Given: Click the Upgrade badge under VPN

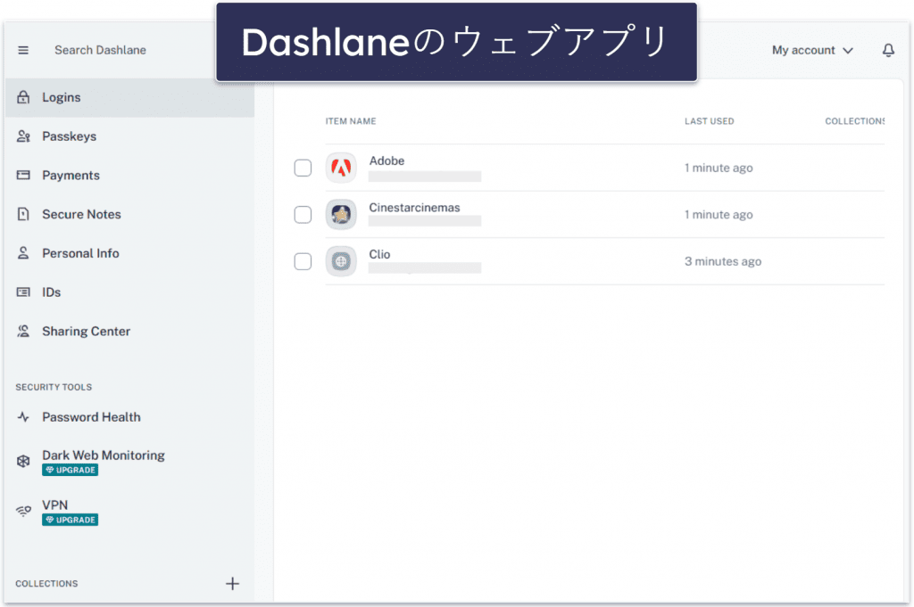Looking at the screenshot, I should coord(70,520).
